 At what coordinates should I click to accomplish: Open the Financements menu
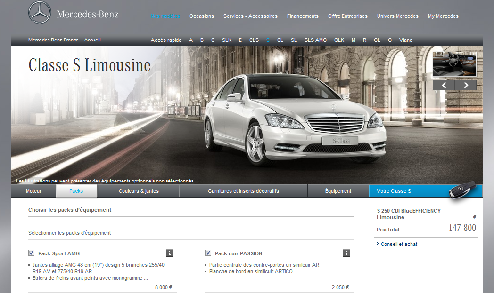303,16
